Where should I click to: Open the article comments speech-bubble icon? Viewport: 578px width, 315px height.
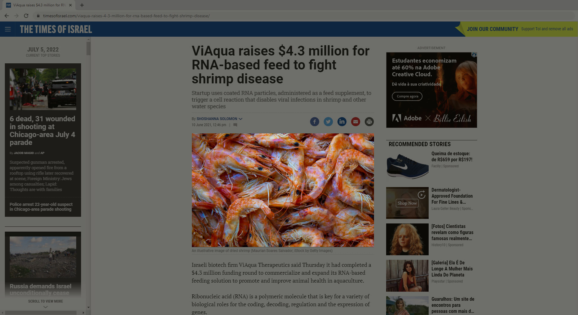(x=235, y=125)
